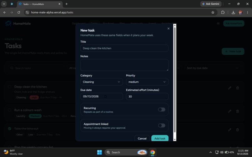The image size is (252, 157).
Task: Click the Estimated effort minutes field
Action: 147,97
